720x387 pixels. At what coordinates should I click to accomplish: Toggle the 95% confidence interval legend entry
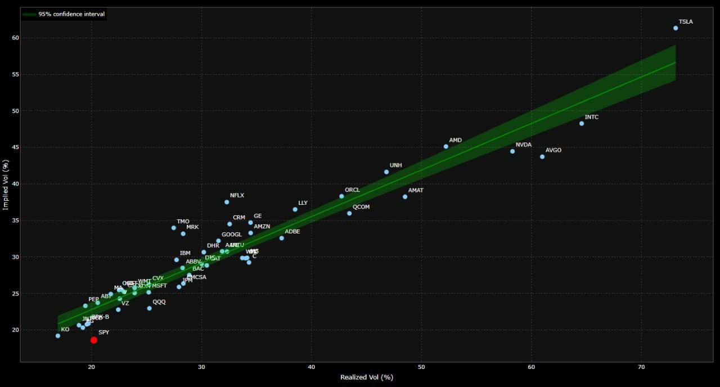64,14
